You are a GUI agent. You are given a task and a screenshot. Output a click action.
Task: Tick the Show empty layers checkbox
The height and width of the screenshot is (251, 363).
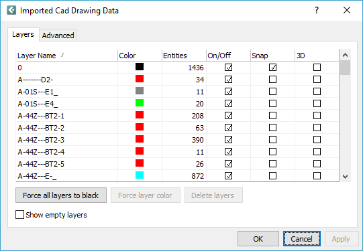[x=19, y=214]
